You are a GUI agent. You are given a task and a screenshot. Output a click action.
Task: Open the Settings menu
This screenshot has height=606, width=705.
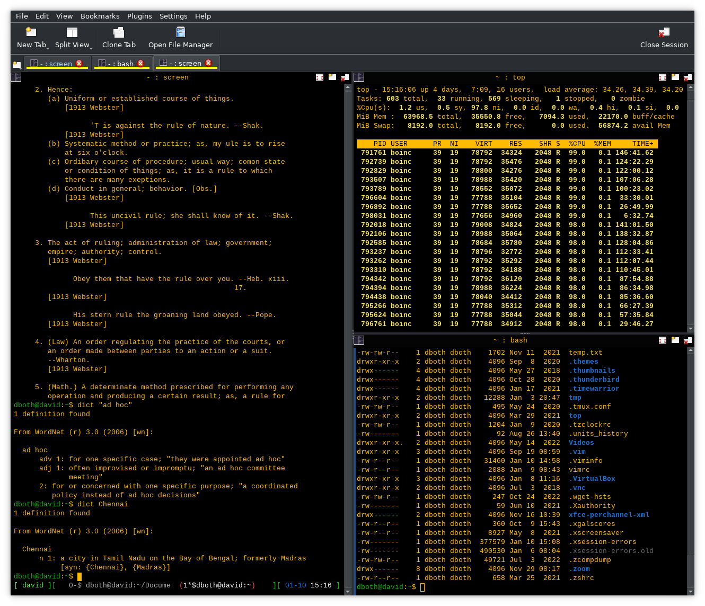(173, 16)
